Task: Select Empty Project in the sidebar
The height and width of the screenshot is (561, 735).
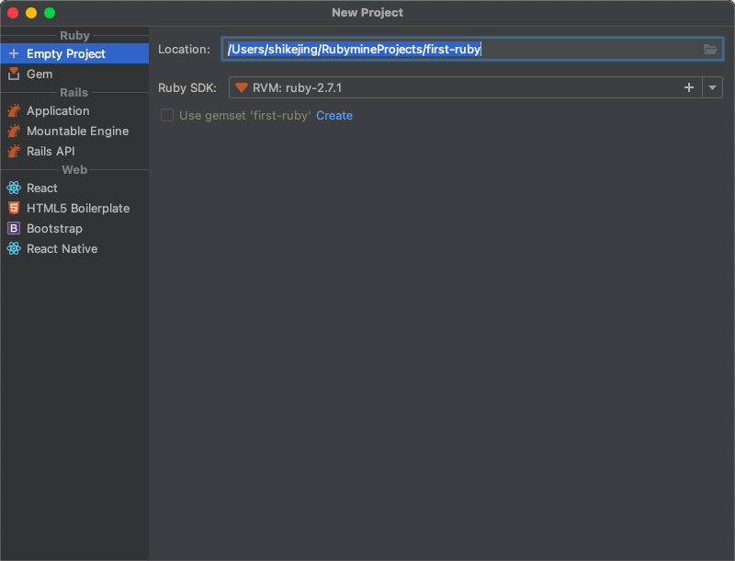Action: click(74, 53)
